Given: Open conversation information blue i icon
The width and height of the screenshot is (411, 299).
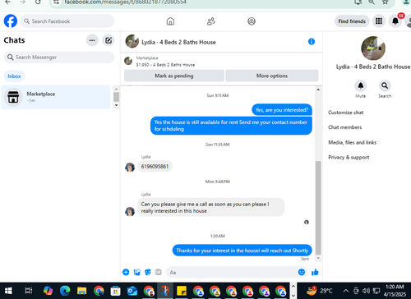Looking at the screenshot, I should [x=312, y=42].
